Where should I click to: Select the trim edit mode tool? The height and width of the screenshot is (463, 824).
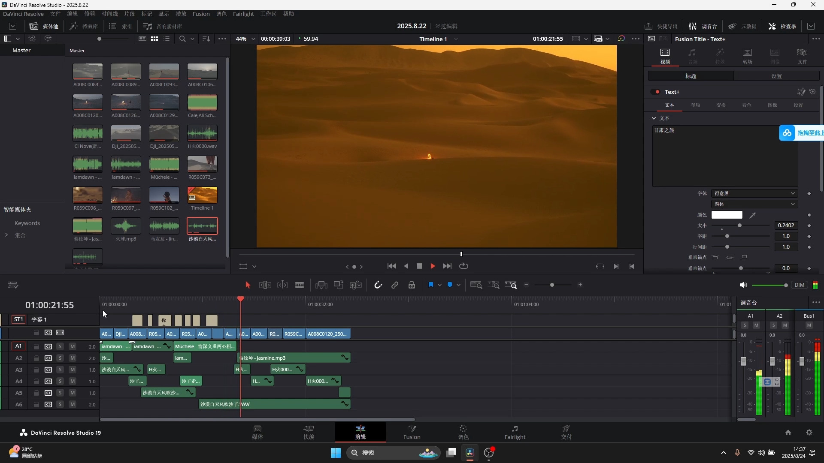265,285
